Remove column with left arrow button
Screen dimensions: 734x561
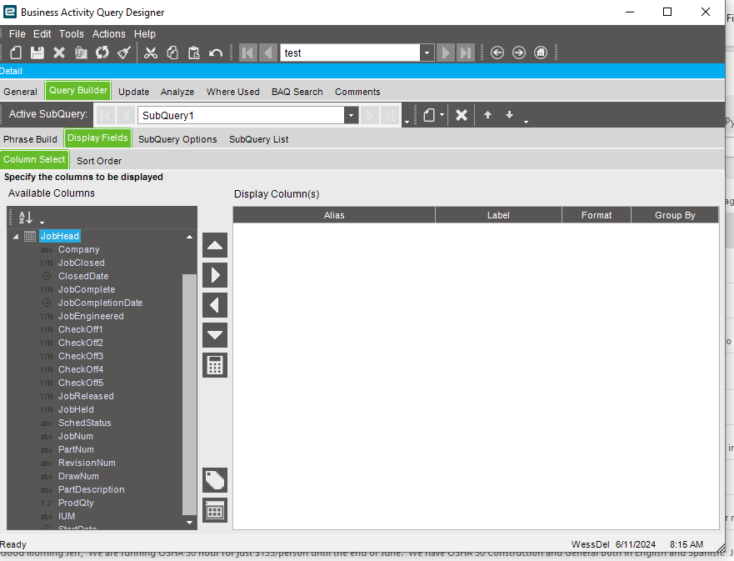pos(215,305)
